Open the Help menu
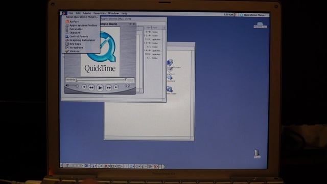 124,13
